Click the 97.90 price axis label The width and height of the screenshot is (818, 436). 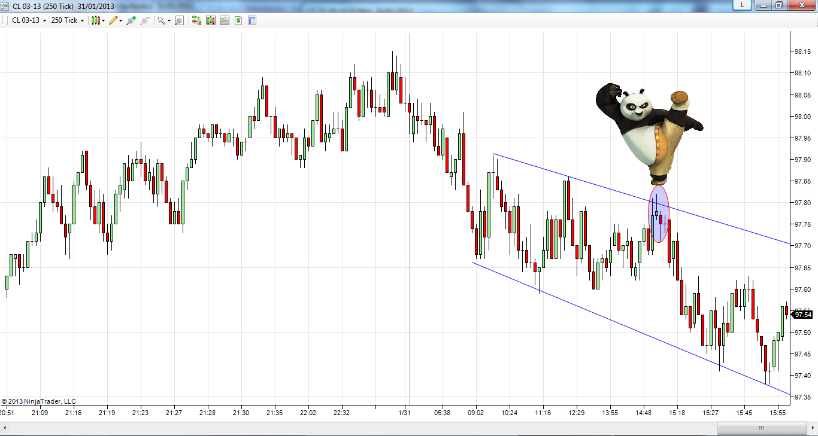point(802,160)
